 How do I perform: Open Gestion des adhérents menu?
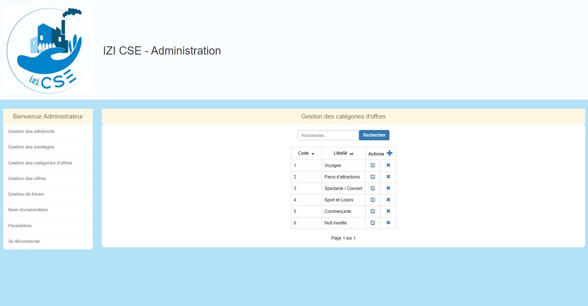31,131
